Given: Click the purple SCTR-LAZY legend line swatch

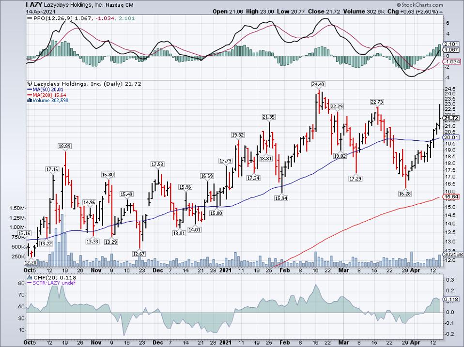Looking at the screenshot, I should 29,283.
